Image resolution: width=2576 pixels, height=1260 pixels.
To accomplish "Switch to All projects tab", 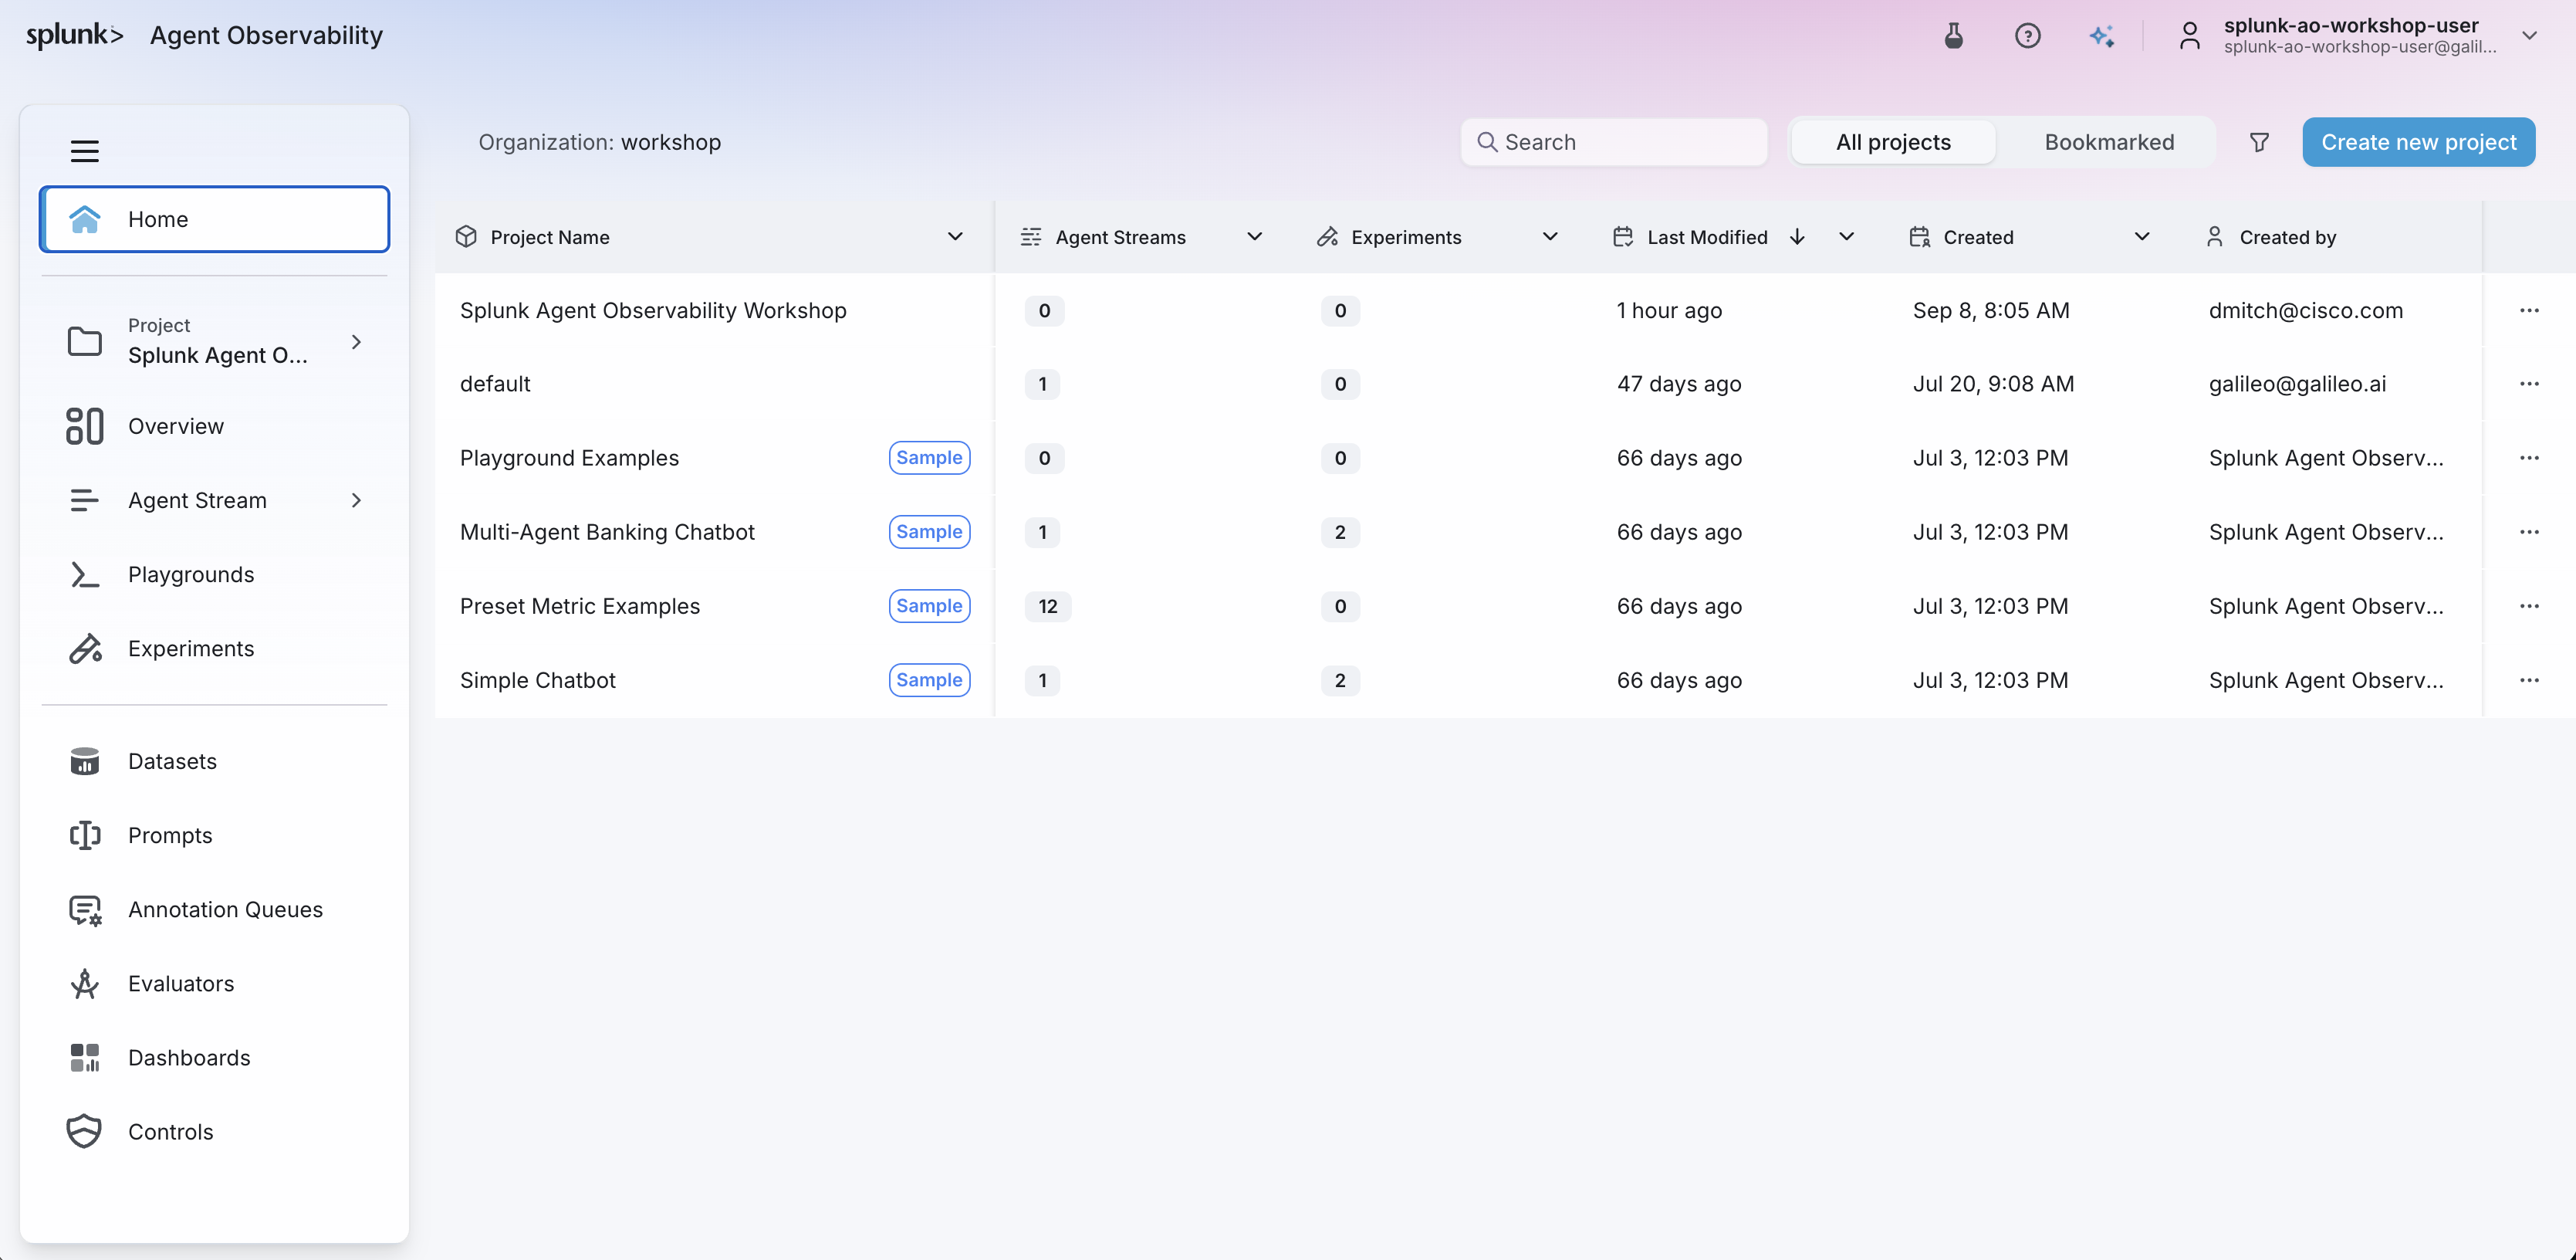I will pyautogui.click(x=1893, y=142).
